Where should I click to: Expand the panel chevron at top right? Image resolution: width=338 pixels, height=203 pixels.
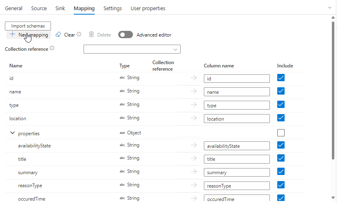click(x=329, y=8)
